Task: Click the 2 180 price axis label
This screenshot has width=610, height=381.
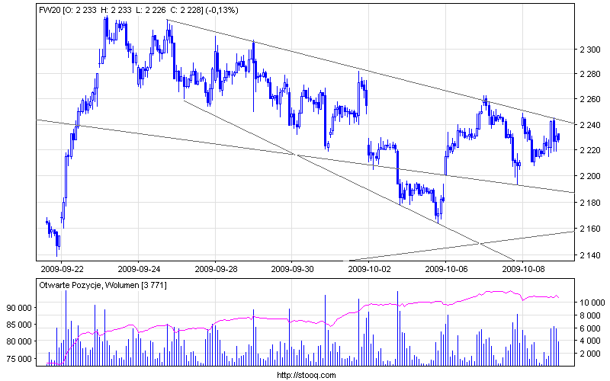Action: coord(589,203)
